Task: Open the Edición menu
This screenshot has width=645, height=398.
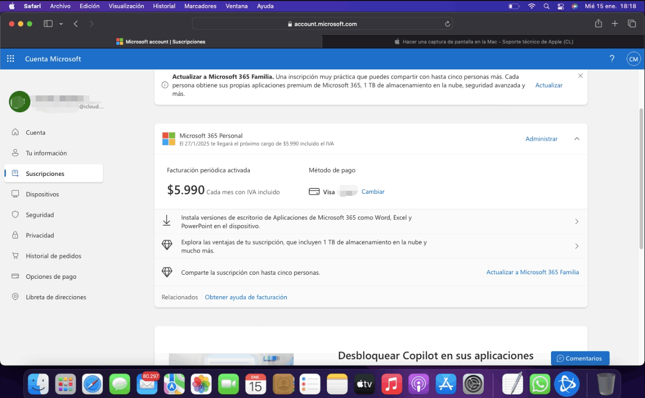Action: pos(90,6)
